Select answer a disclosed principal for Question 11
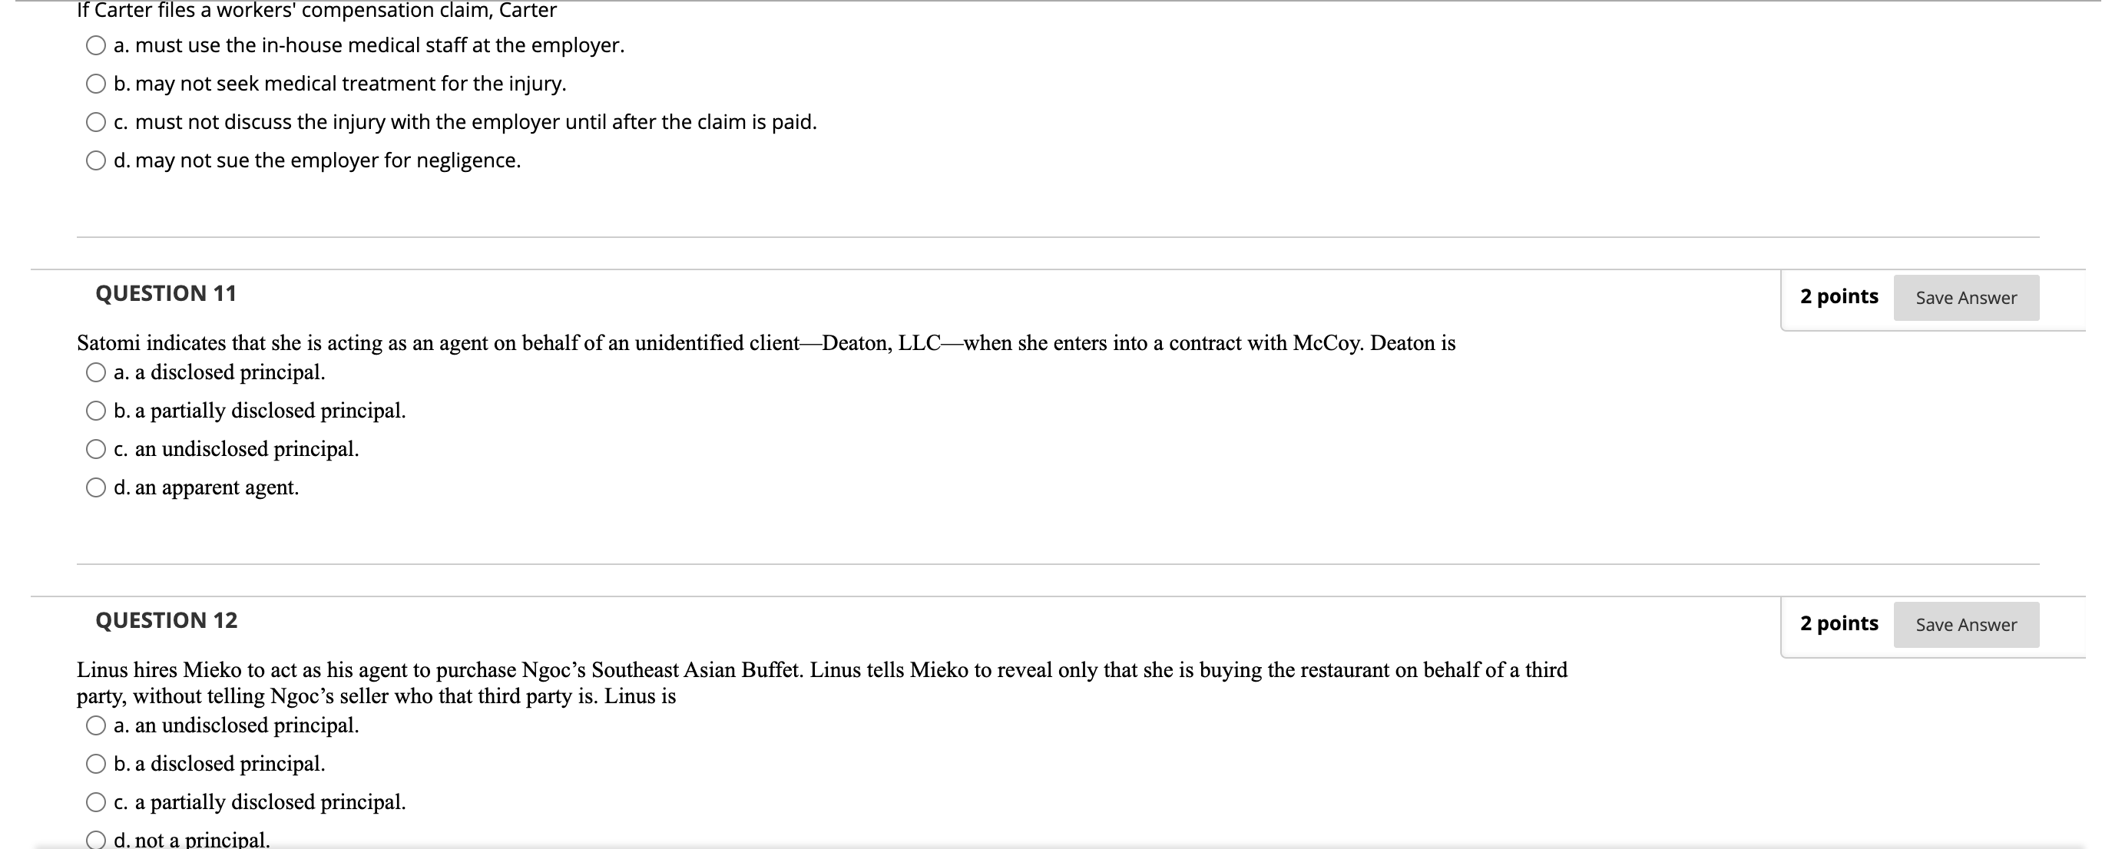The width and height of the screenshot is (2112, 849). (96, 373)
